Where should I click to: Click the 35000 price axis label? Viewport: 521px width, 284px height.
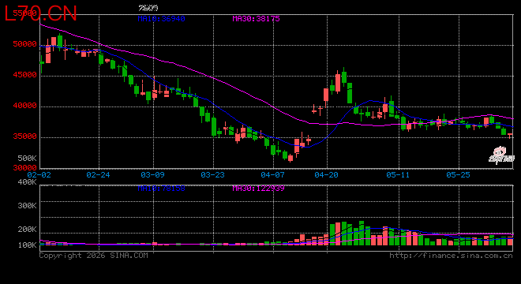point(25,136)
